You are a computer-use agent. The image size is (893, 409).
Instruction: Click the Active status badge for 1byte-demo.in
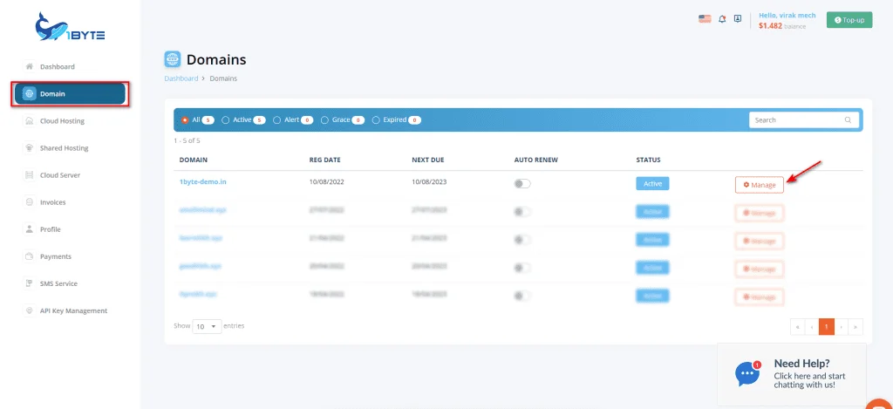[x=652, y=184]
